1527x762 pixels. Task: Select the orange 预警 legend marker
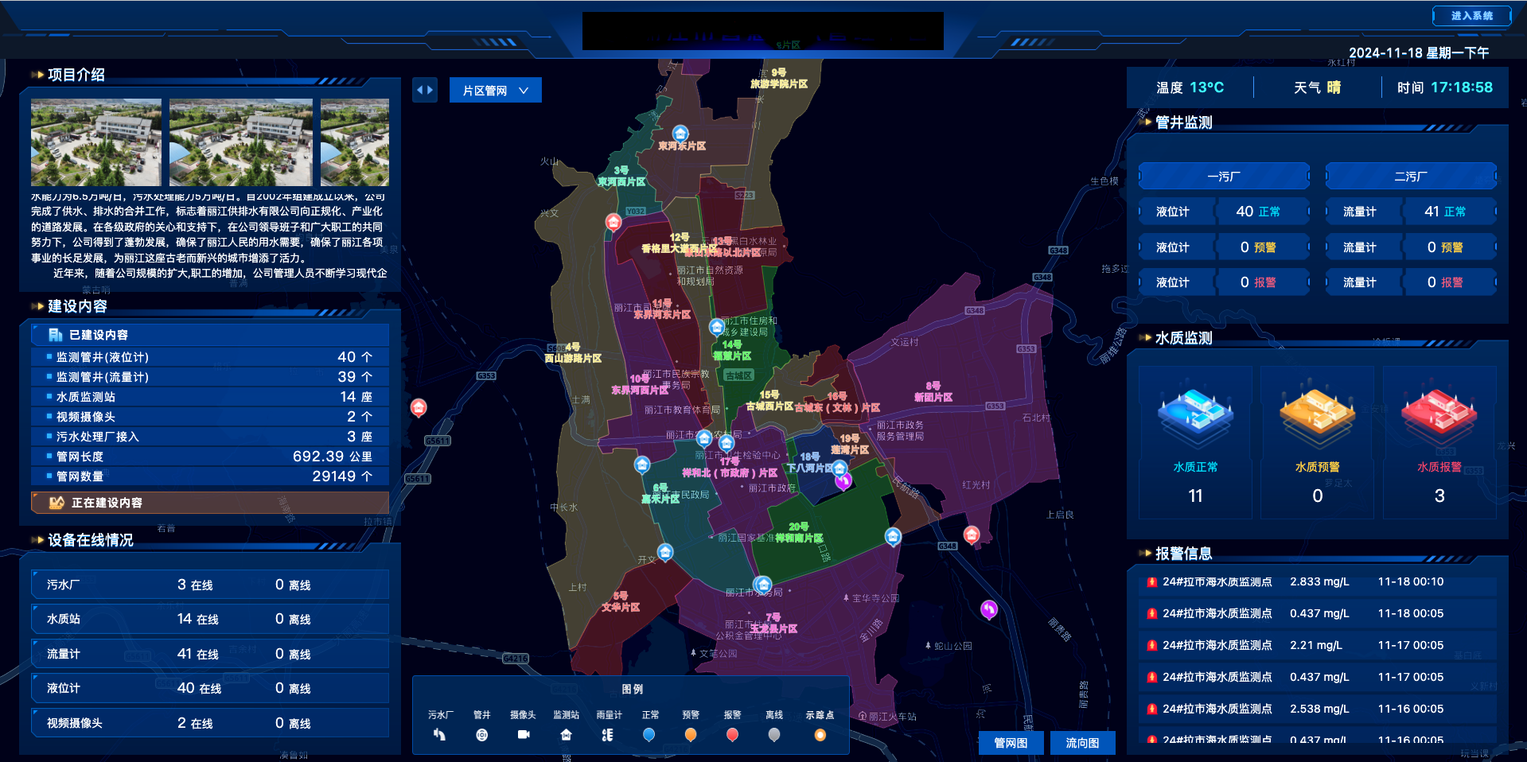(691, 735)
